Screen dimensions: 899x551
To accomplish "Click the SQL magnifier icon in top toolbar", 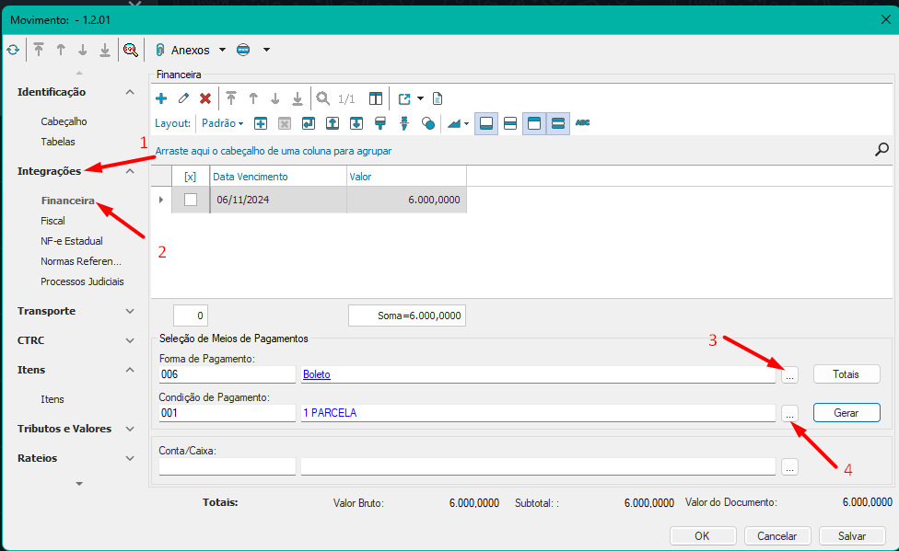I will [x=131, y=50].
